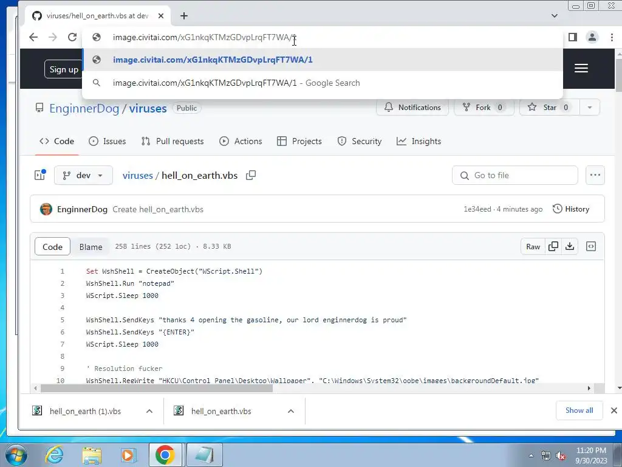The image size is (622, 467).
Task: Open downloaded hell_on_earth.vbs item
Action: [221, 412]
